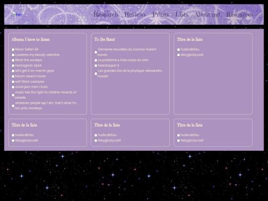
Task: Click the Moon Safari-Air label text
Action: pos(27,50)
